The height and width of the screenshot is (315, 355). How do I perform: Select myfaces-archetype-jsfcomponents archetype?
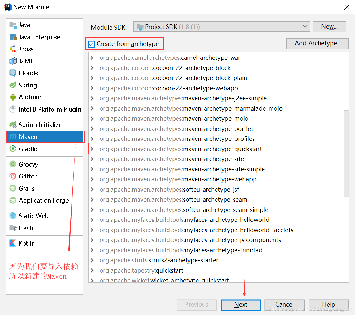190,240
